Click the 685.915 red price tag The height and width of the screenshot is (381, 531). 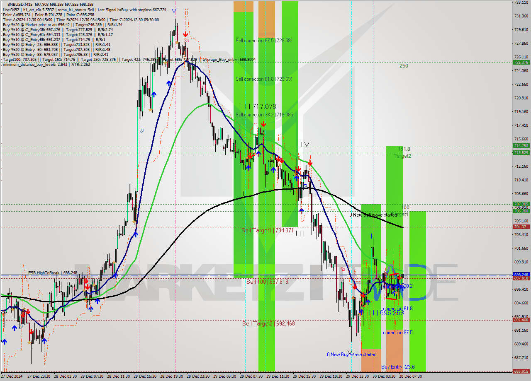click(x=521, y=371)
